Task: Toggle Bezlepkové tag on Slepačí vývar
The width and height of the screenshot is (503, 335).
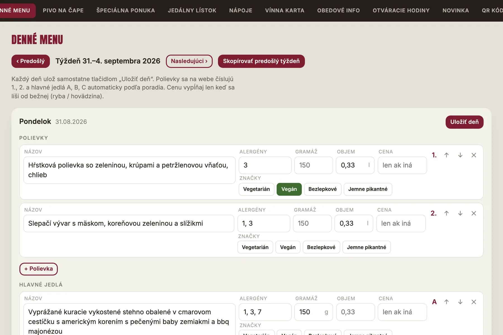Action: (321, 247)
